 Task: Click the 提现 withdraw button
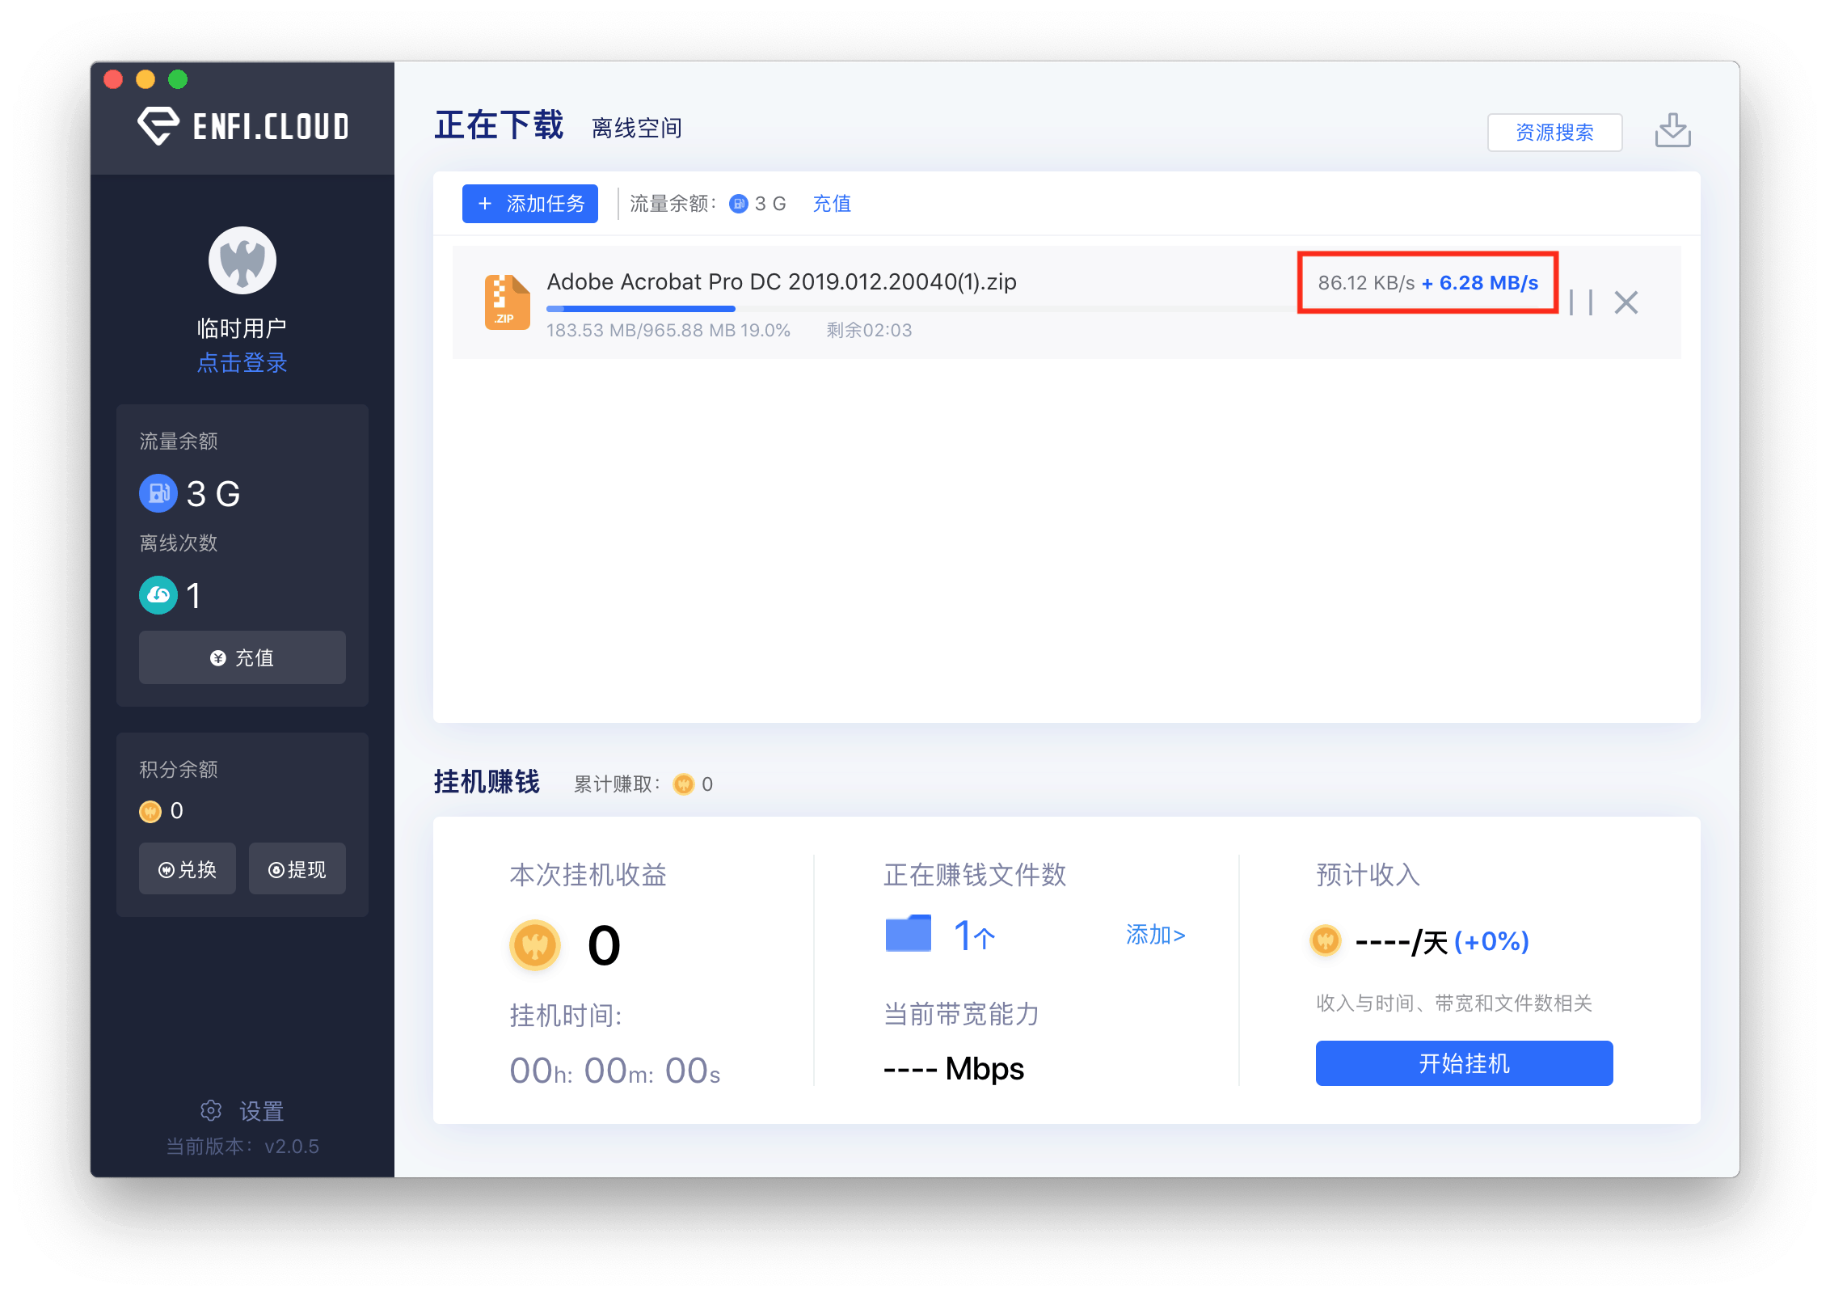coord(297,869)
